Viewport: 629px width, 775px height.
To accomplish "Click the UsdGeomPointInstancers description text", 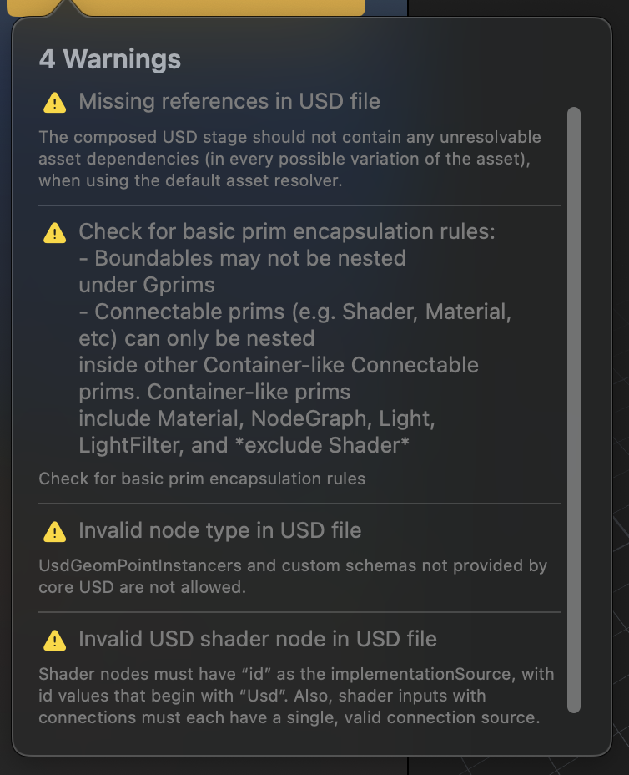I will coord(293,575).
